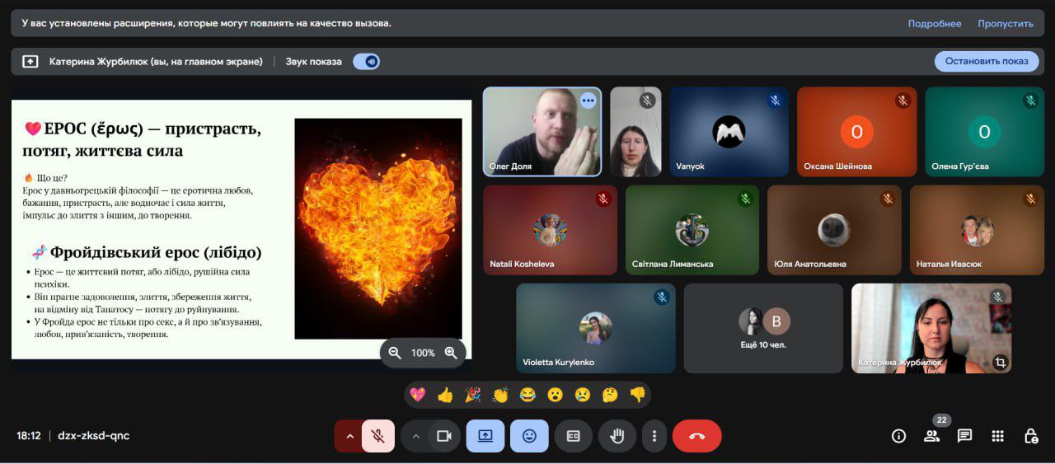Click the Остановить показ button

pyautogui.click(x=986, y=61)
